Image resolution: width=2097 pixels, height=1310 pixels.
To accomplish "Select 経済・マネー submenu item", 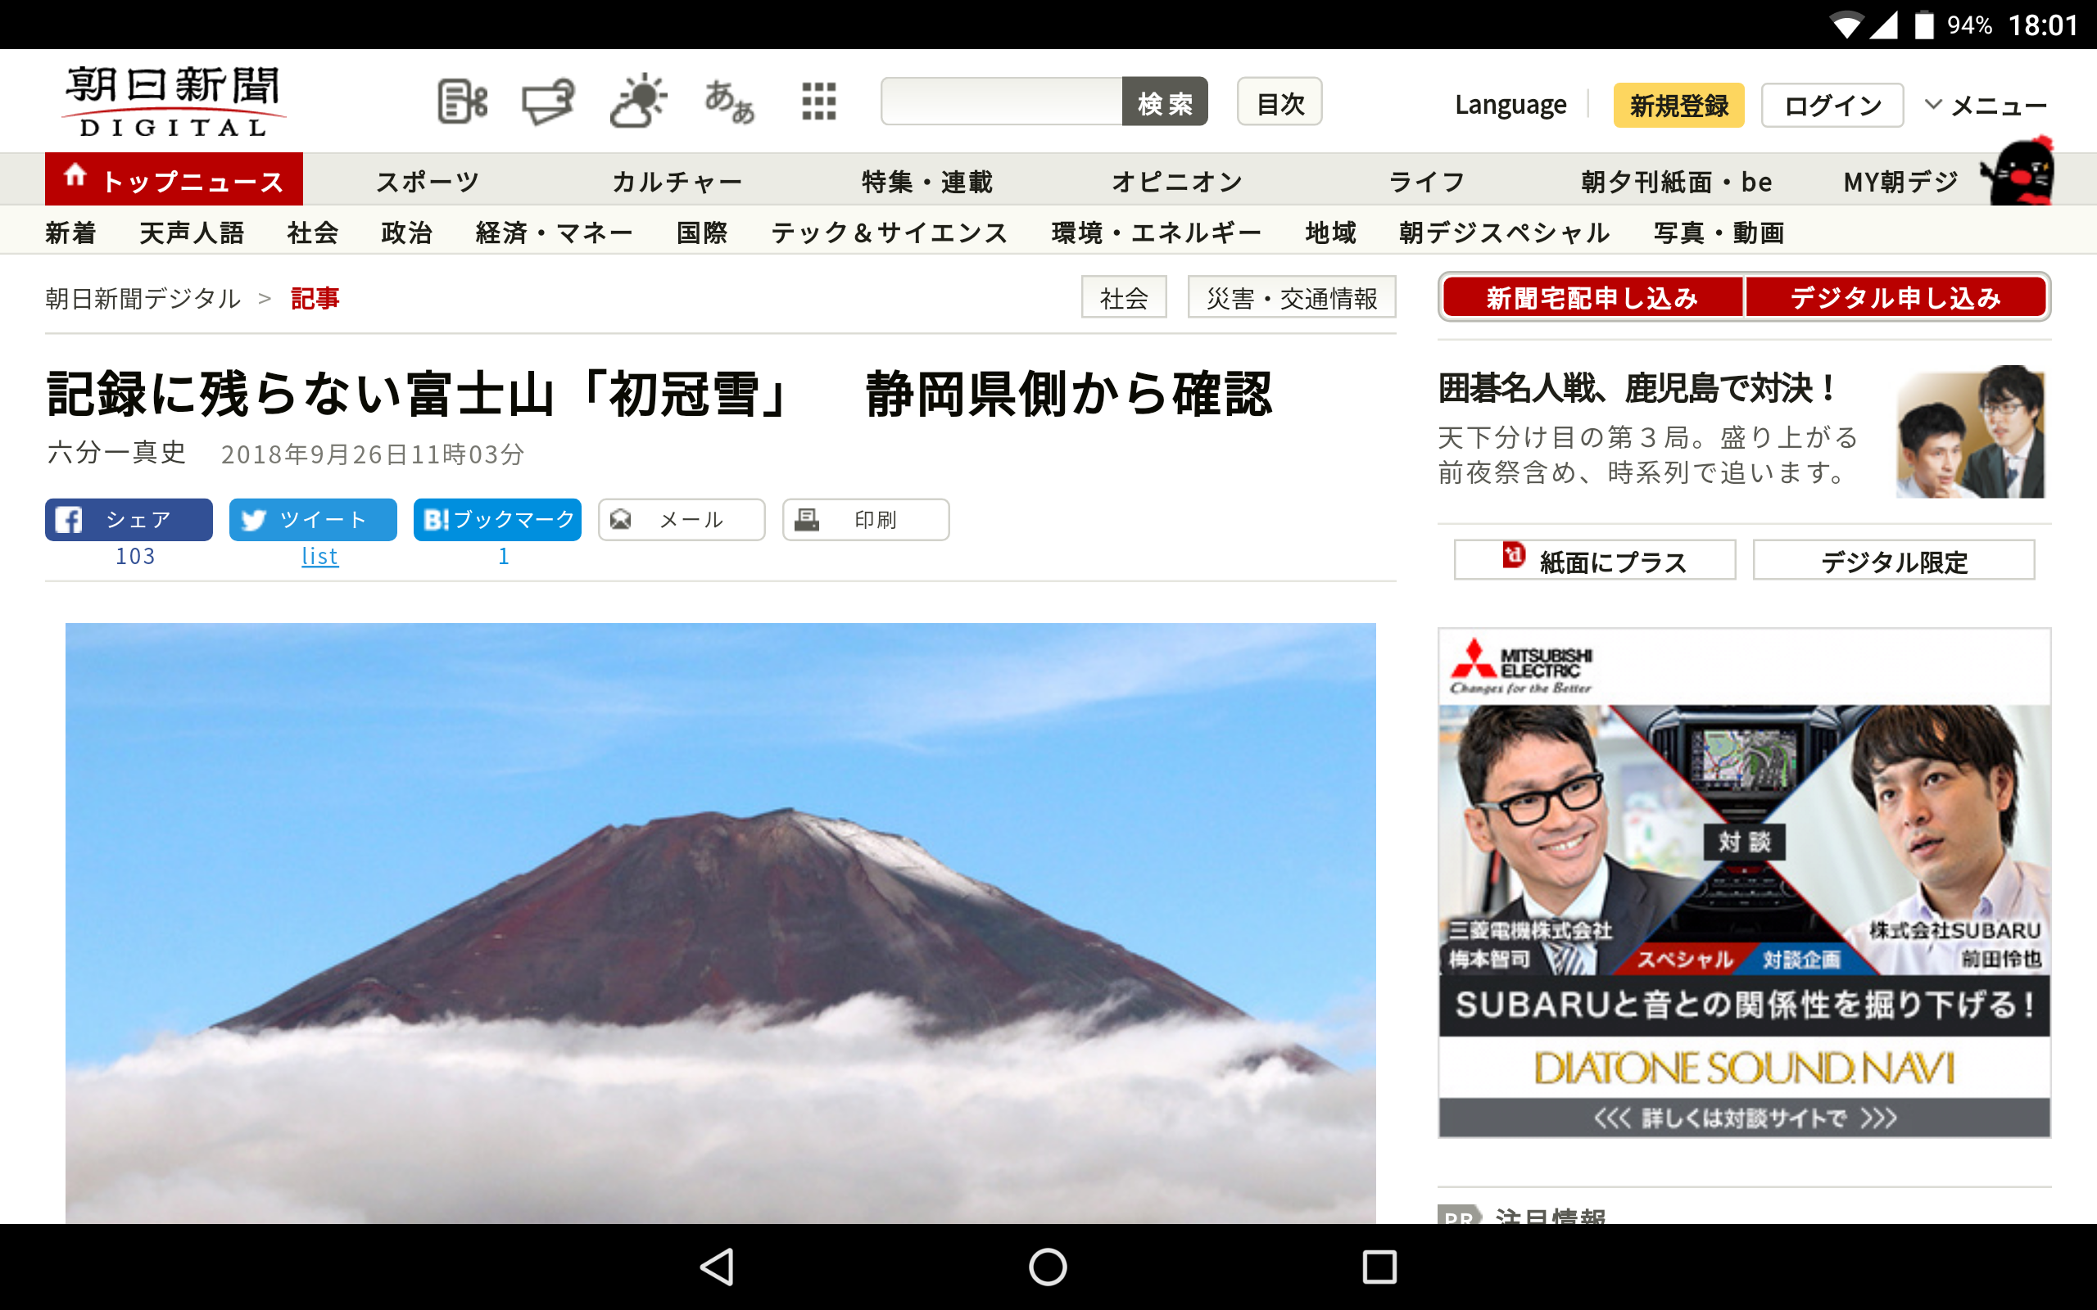I will coord(554,233).
